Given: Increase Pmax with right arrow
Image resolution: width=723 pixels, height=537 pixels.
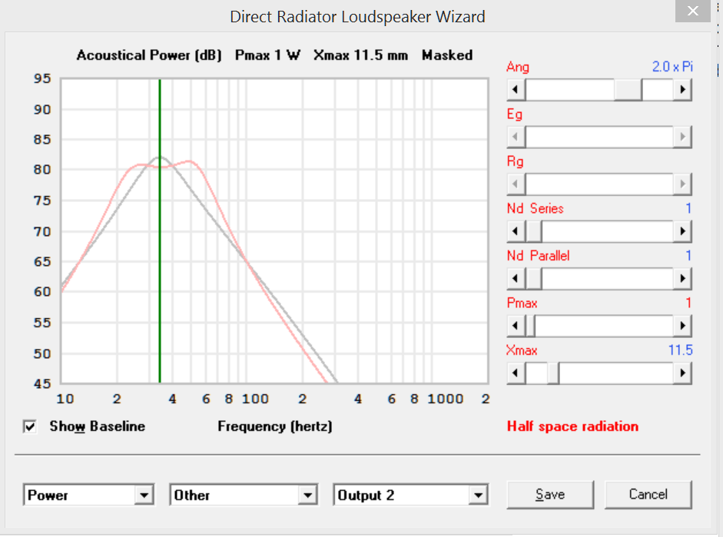Looking at the screenshot, I should coord(682,326).
